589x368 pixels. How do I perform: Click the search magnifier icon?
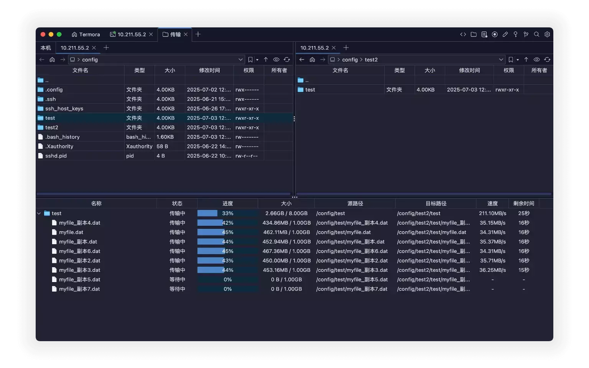tap(536, 34)
